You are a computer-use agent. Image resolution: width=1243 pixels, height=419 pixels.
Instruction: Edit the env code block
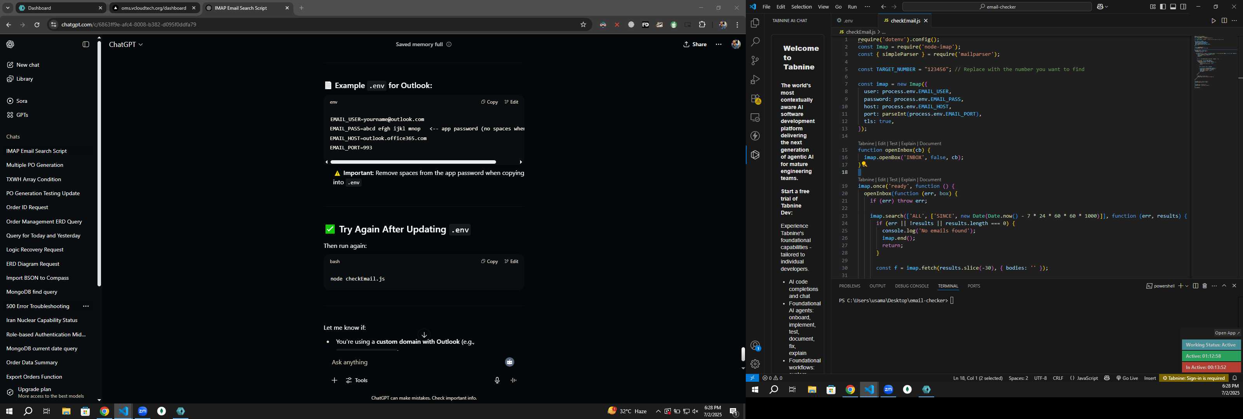tap(512, 102)
